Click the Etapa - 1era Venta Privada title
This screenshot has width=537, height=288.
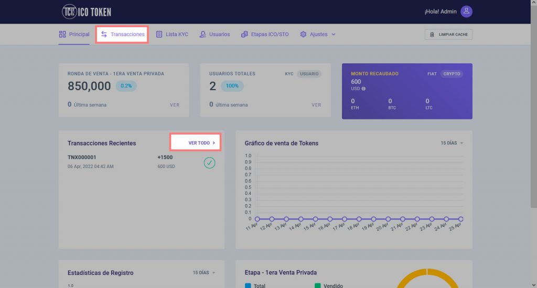(x=281, y=273)
